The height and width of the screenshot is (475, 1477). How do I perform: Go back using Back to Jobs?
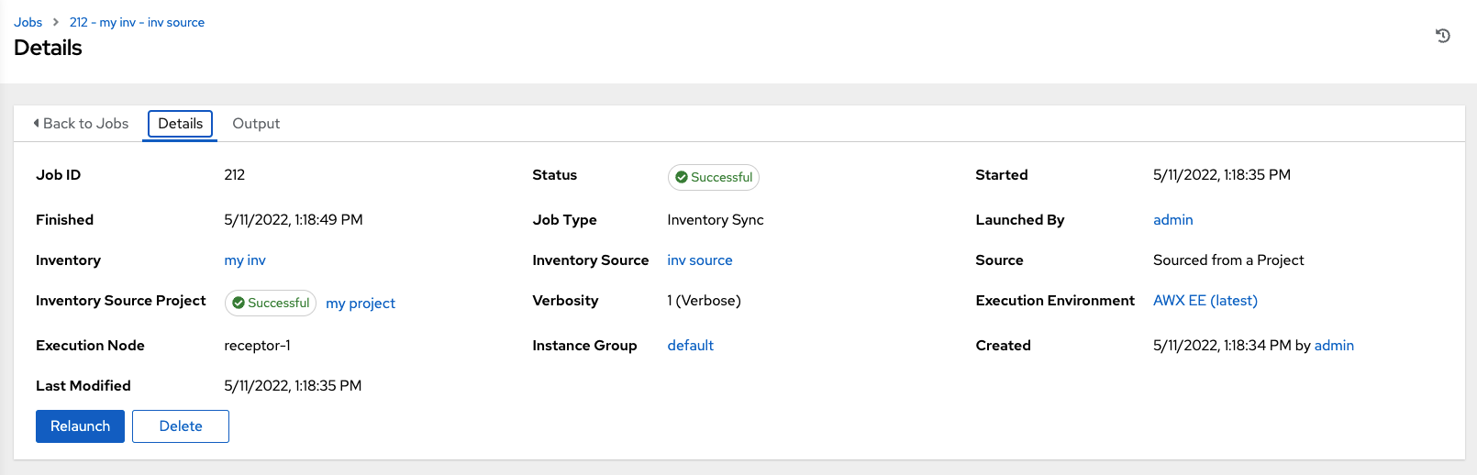(x=85, y=124)
